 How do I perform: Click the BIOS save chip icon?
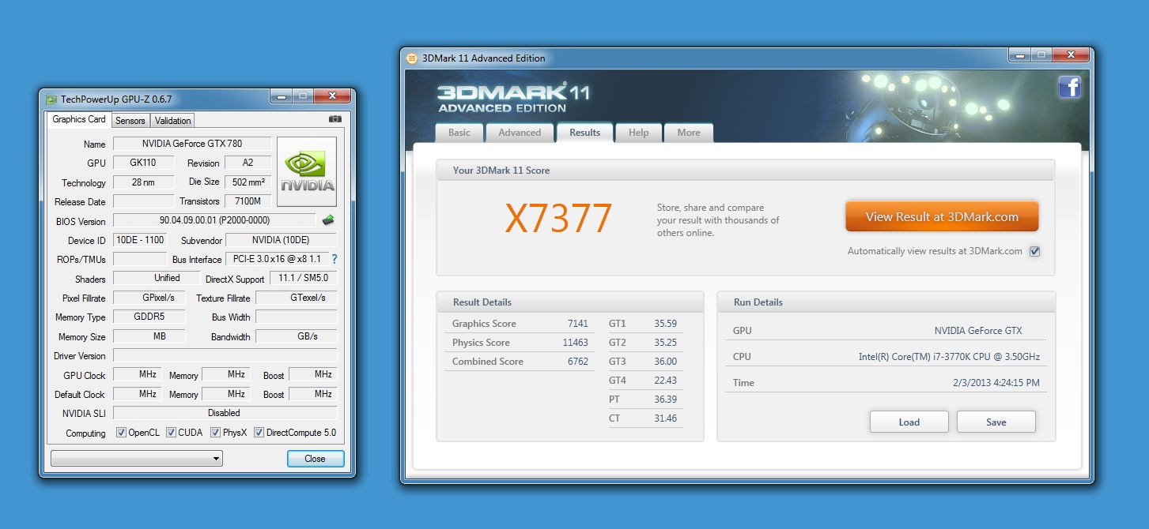click(327, 220)
